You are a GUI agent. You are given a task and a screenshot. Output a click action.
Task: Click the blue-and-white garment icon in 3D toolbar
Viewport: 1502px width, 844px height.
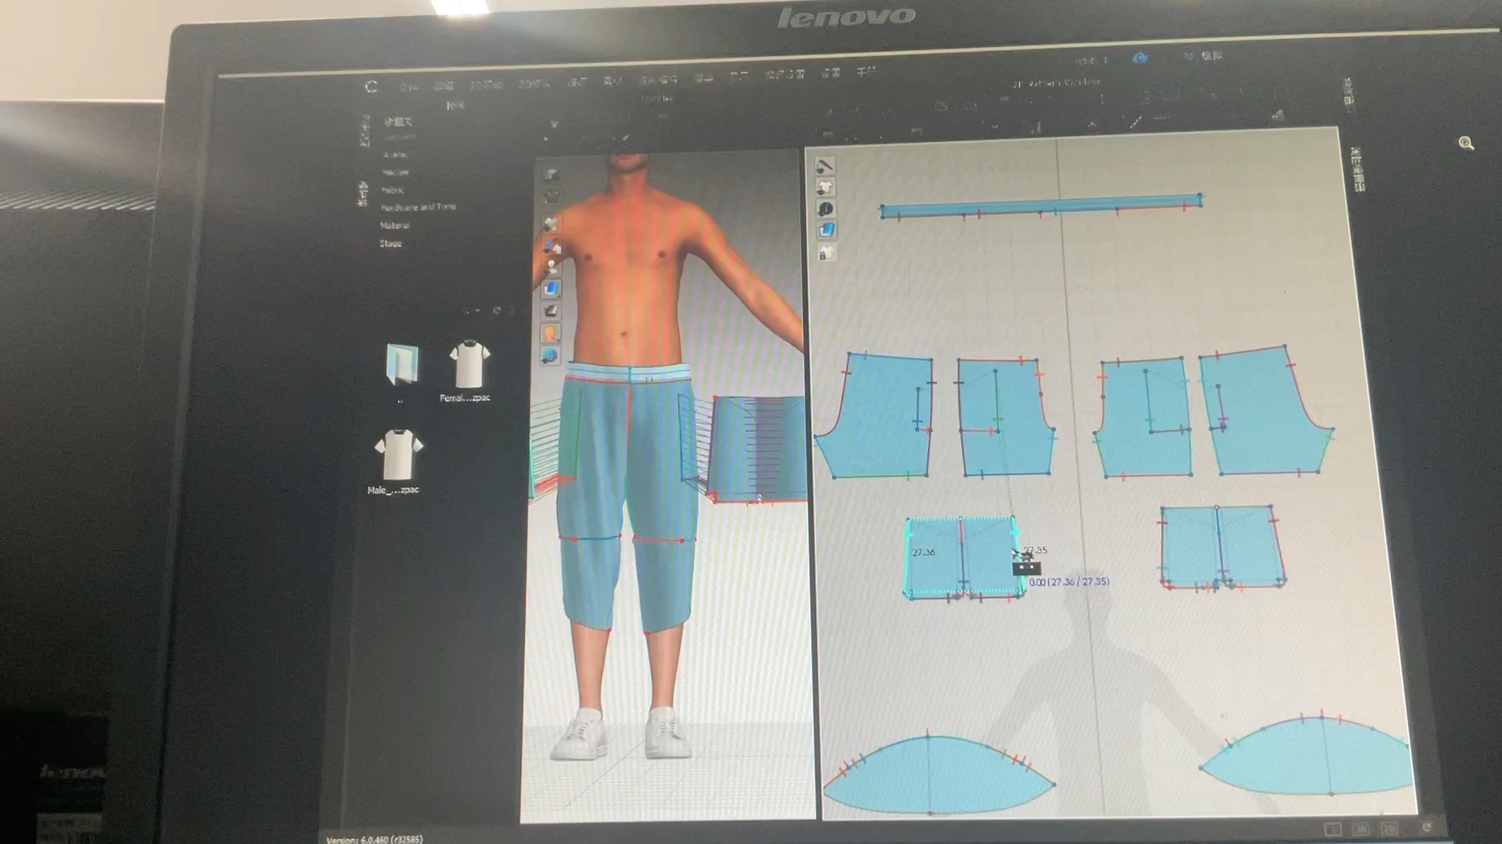552,247
